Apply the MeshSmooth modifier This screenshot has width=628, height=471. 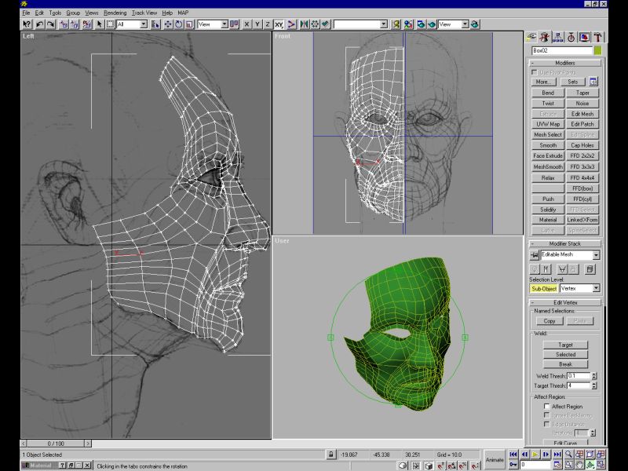coord(548,167)
